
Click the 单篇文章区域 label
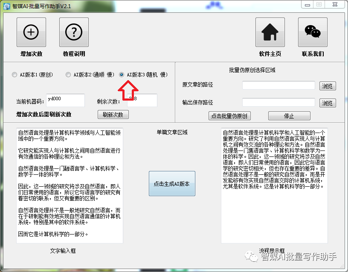coord(172,133)
